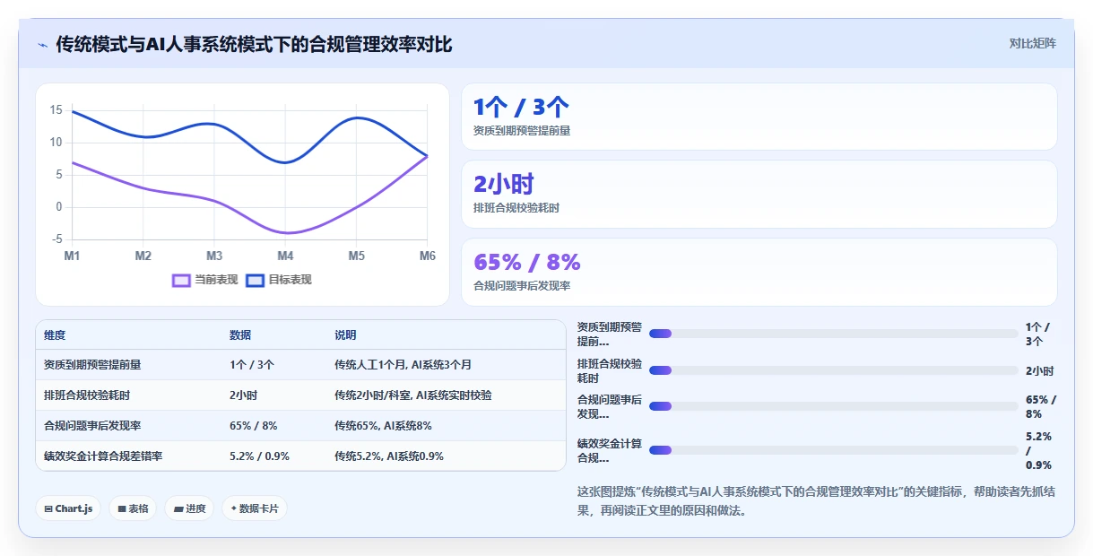The width and height of the screenshot is (1093, 556).
Task: Click the large 1个 / 3个 card value
Action: coord(521,108)
